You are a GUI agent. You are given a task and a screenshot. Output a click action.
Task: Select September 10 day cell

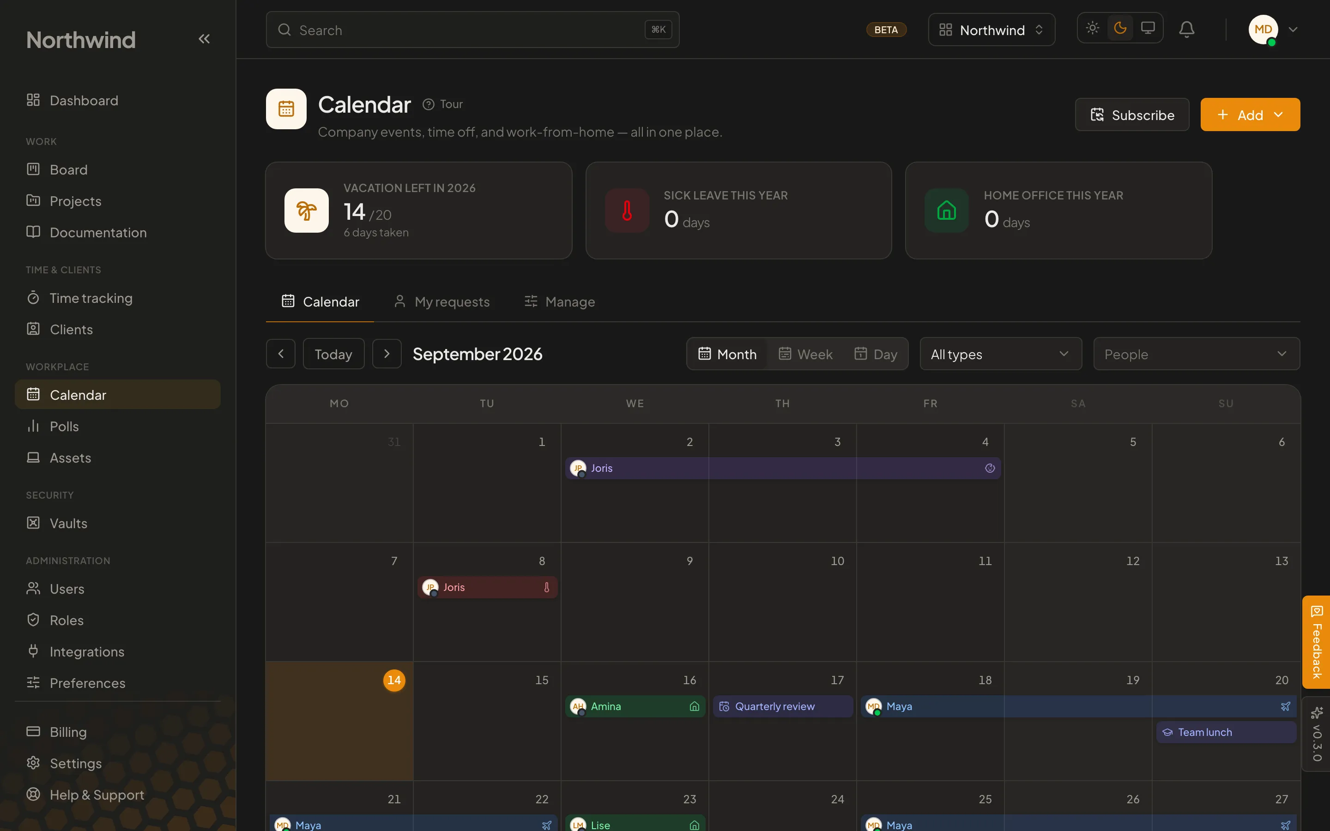tap(783, 602)
